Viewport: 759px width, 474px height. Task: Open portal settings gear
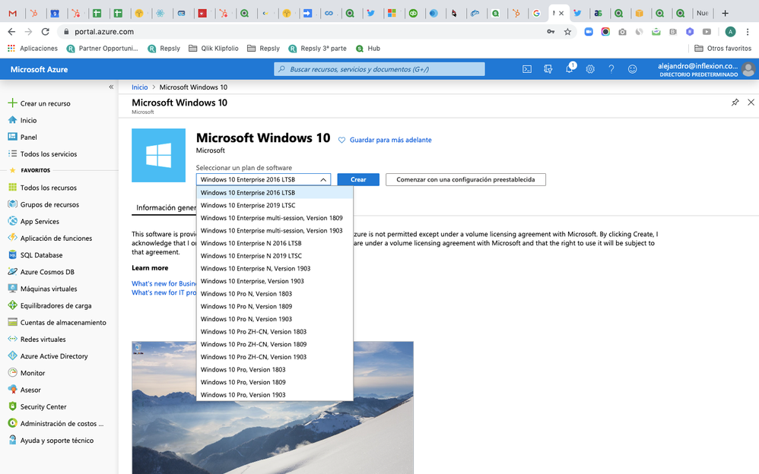(x=590, y=69)
